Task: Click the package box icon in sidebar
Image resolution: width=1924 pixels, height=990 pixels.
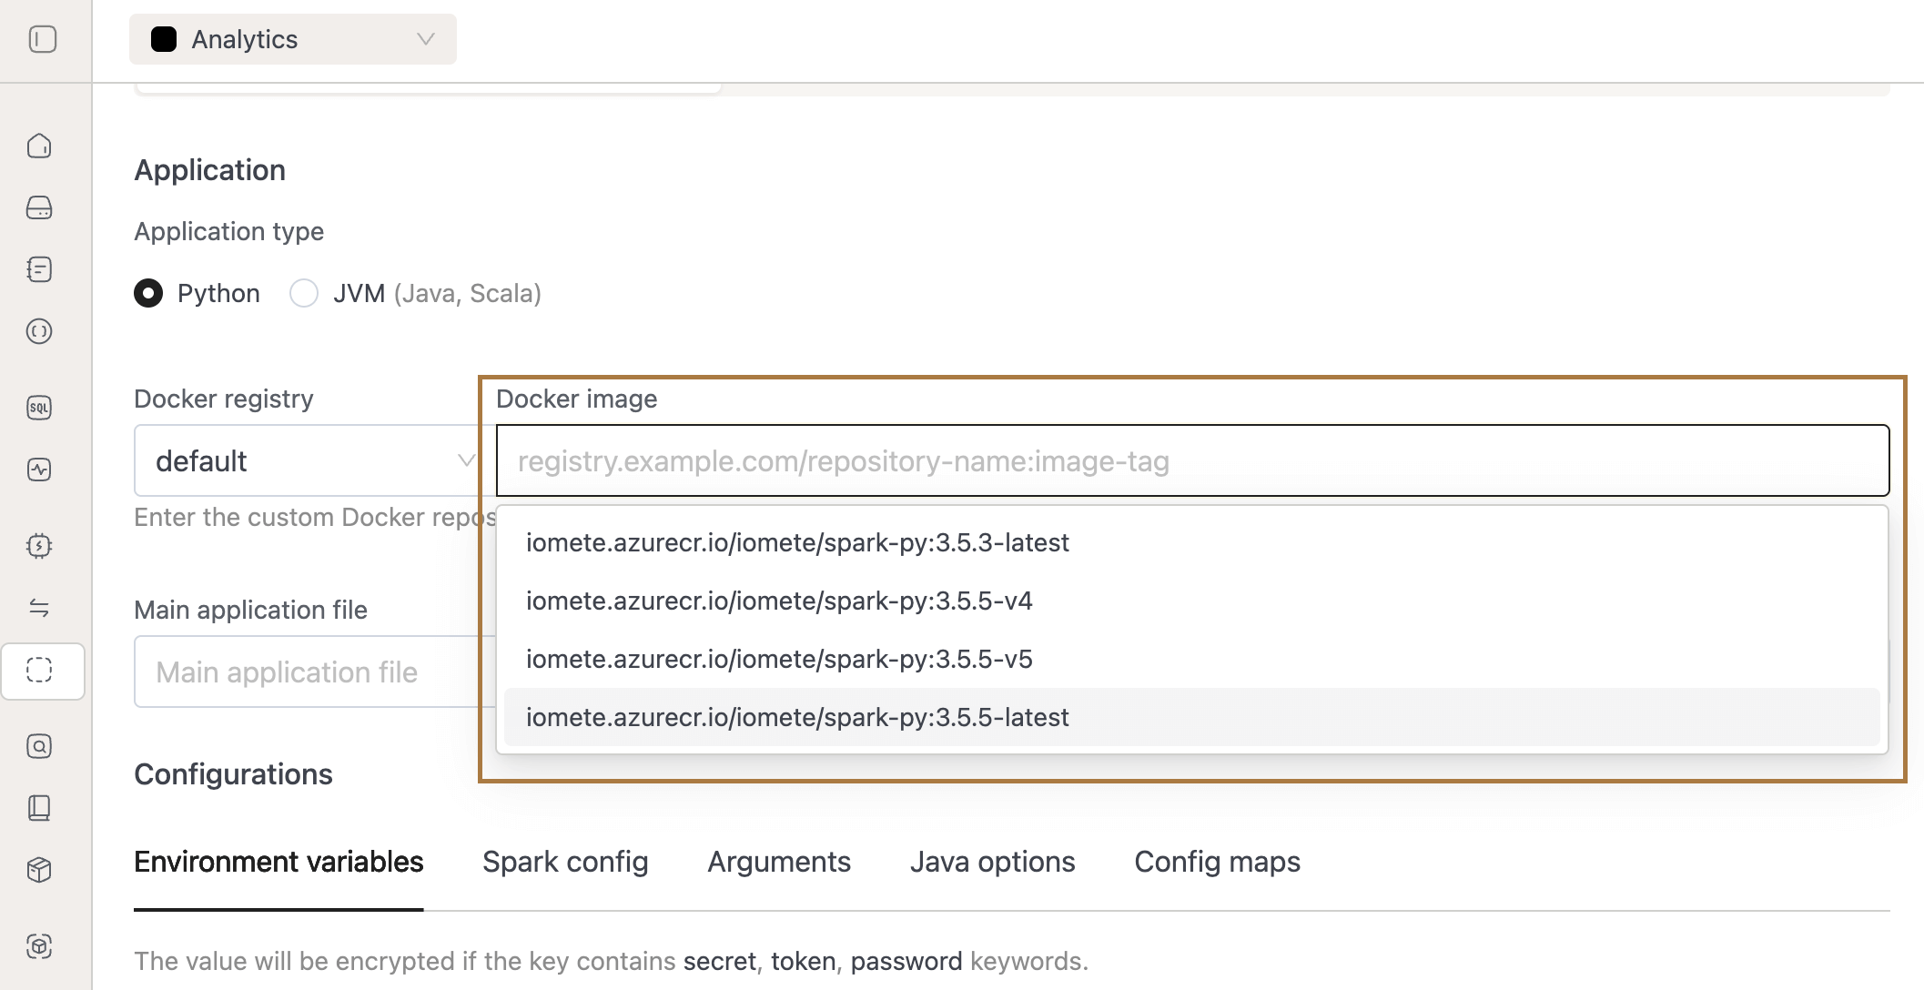Action: point(40,870)
